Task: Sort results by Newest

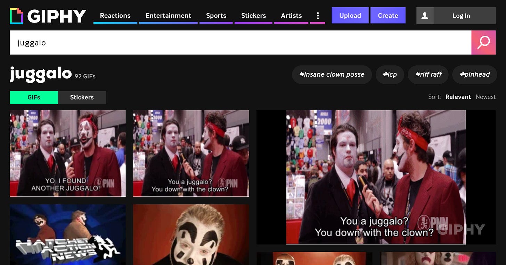Action: tap(485, 97)
